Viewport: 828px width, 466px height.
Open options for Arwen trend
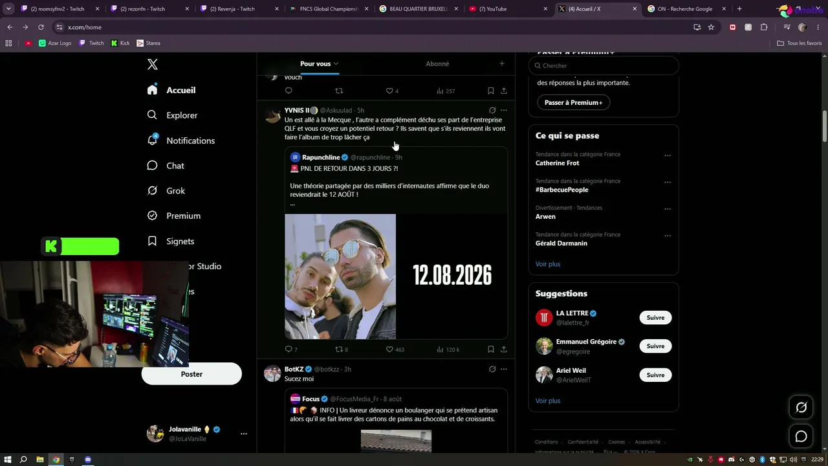[x=668, y=209]
